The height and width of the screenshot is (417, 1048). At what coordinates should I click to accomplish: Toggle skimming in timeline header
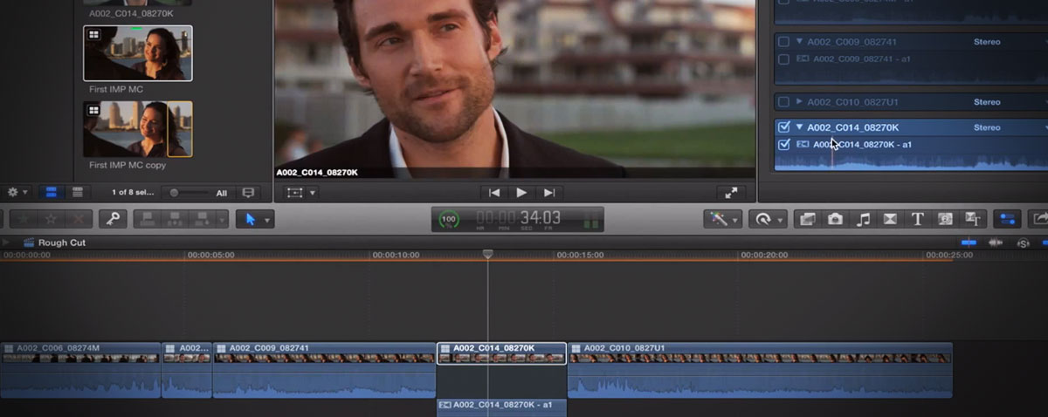click(x=969, y=242)
